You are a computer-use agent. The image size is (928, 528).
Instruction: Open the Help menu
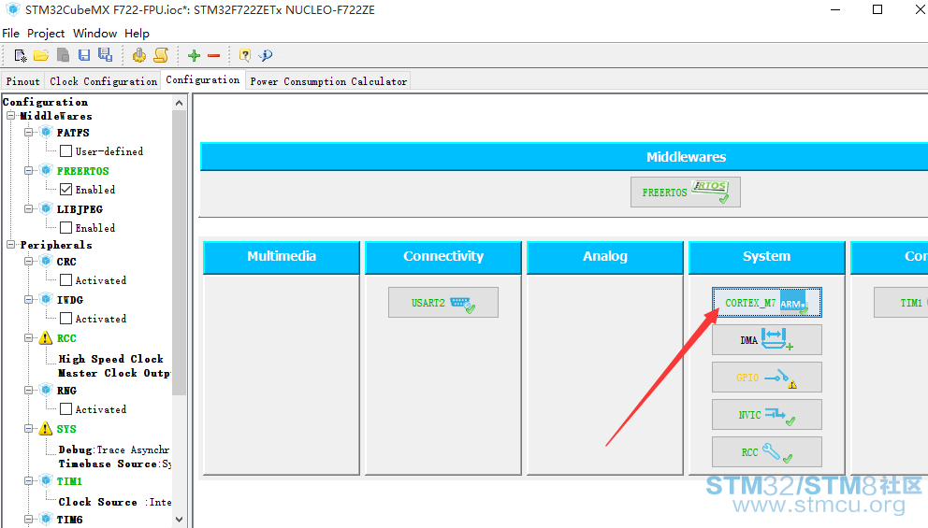coord(137,33)
